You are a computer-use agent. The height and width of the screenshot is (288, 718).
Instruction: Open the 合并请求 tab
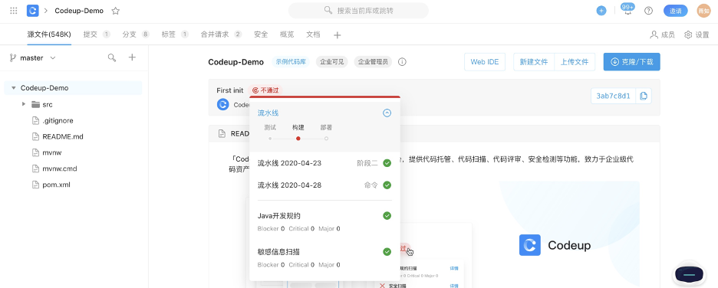[x=221, y=34]
